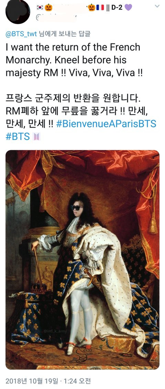The height and width of the screenshot is (389, 165).
Task: Click the second pumpkin emoji before French flag
Action: point(92,8)
